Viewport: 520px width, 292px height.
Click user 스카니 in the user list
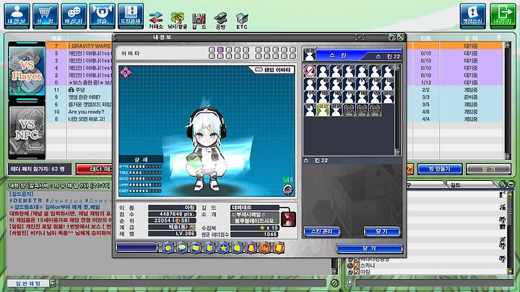[368, 265]
